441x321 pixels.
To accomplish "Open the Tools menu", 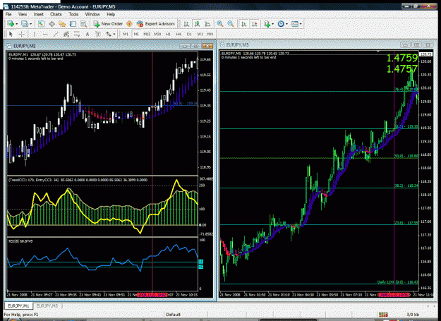I will [x=73, y=14].
